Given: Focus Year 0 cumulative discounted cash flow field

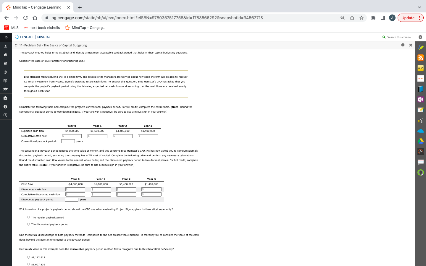Looking at the screenshot, I should coord(75,194).
